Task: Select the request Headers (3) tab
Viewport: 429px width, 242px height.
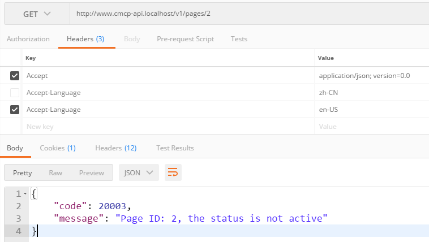Action: tap(85, 39)
